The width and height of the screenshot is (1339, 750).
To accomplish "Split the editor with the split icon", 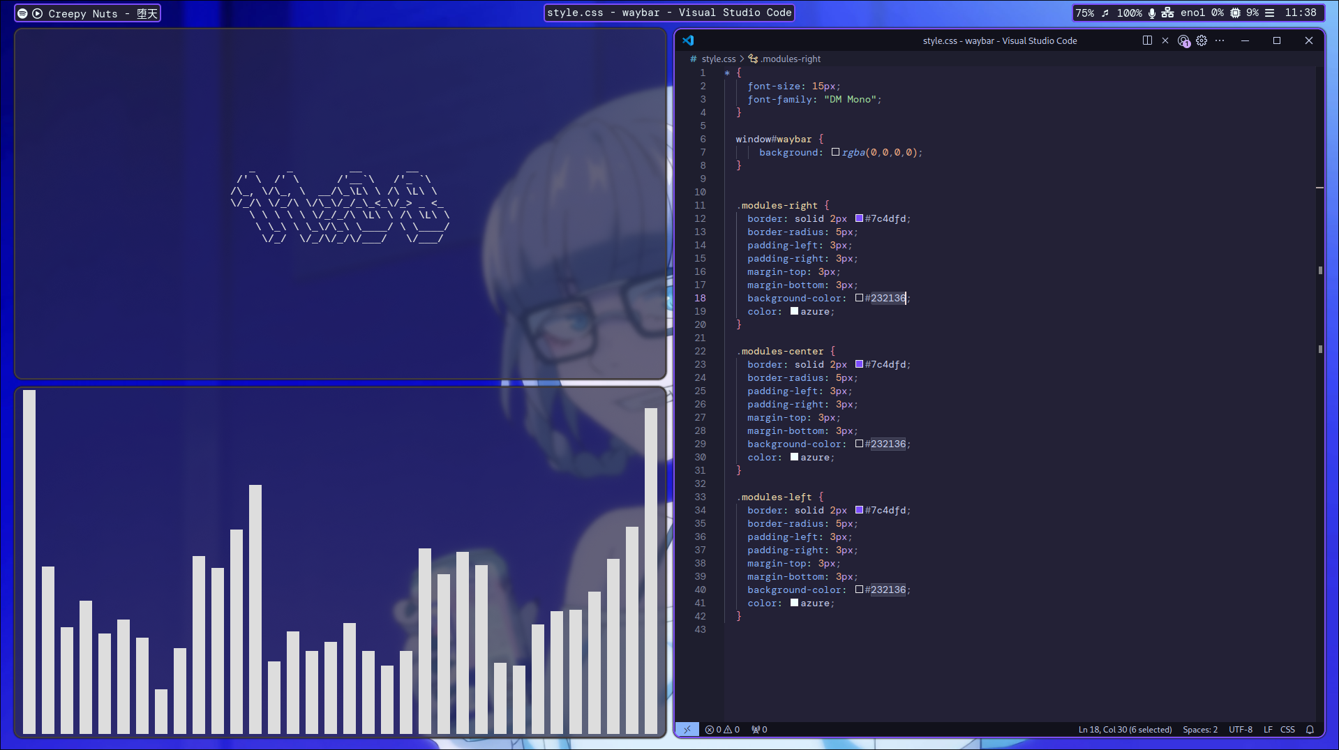I will tap(1147, 40).
